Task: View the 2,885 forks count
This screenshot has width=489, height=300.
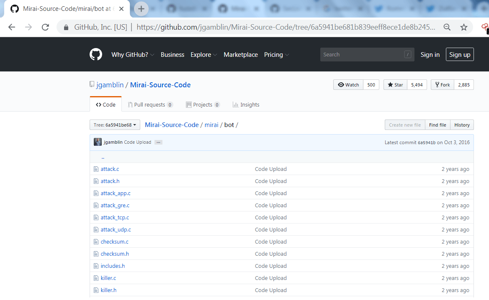Action: click(464, 85)
